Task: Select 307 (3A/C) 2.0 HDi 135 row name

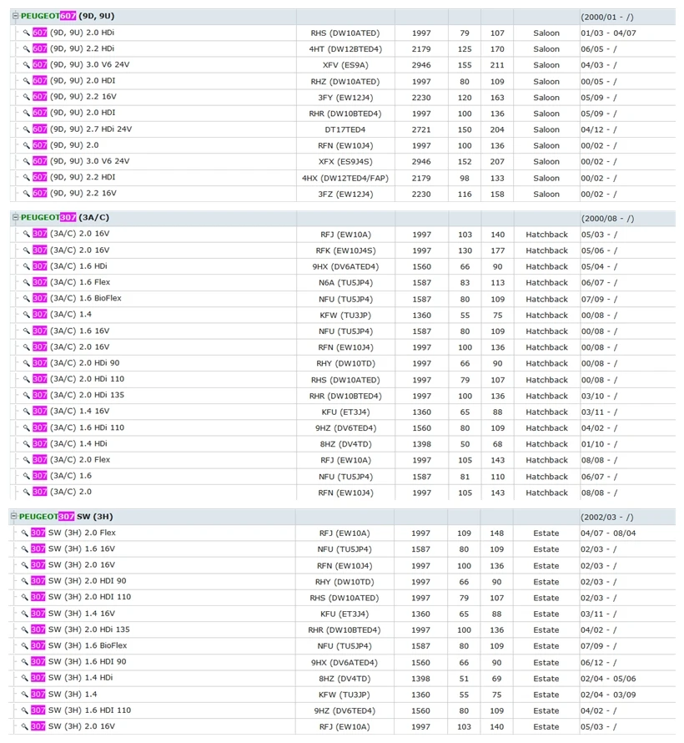Action: [x=78, y=395]
